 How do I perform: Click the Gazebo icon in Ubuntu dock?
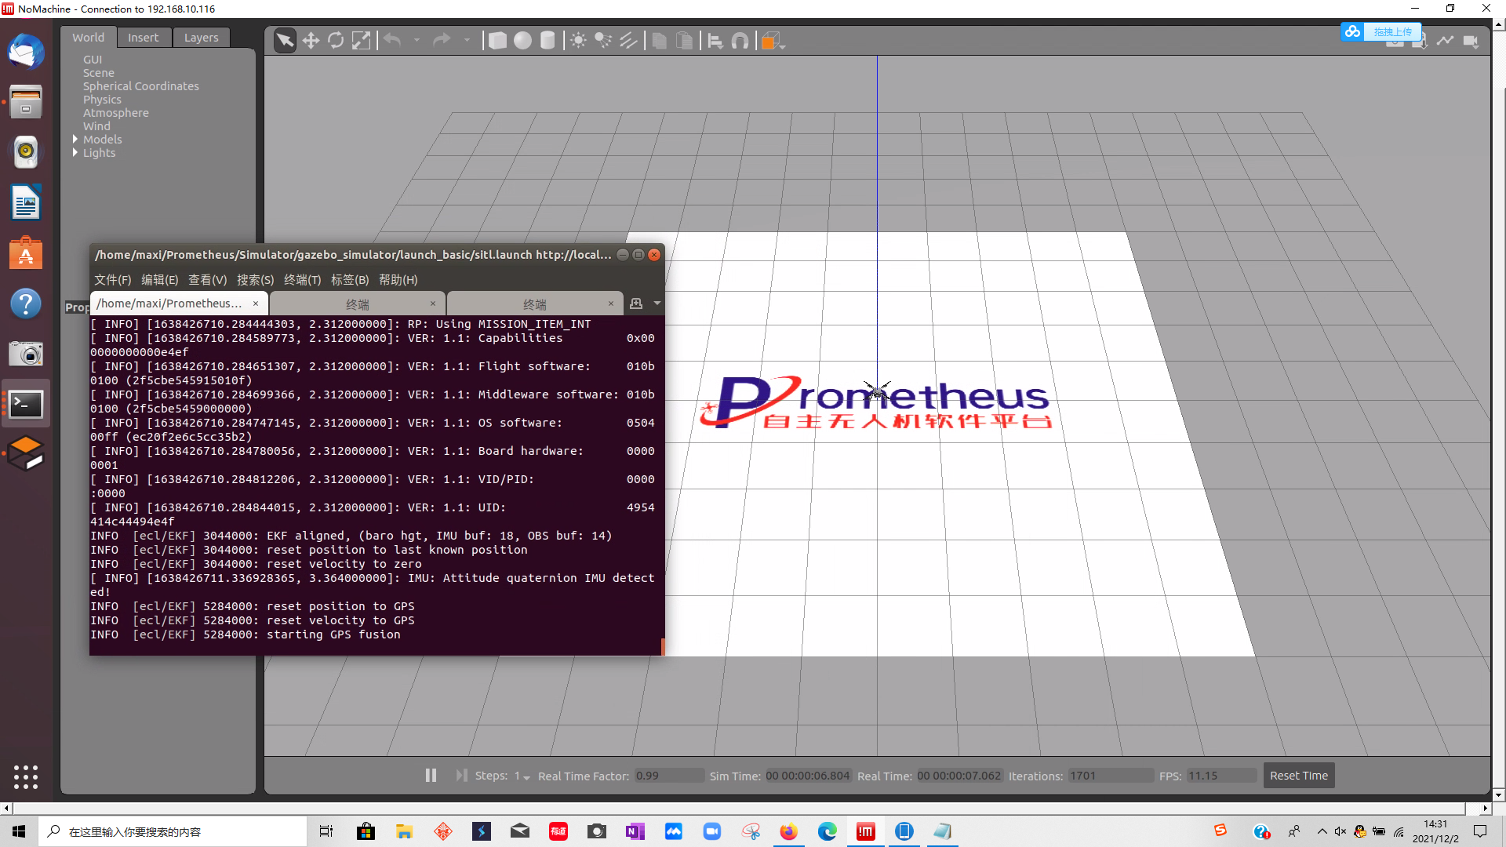coord(26,453)
